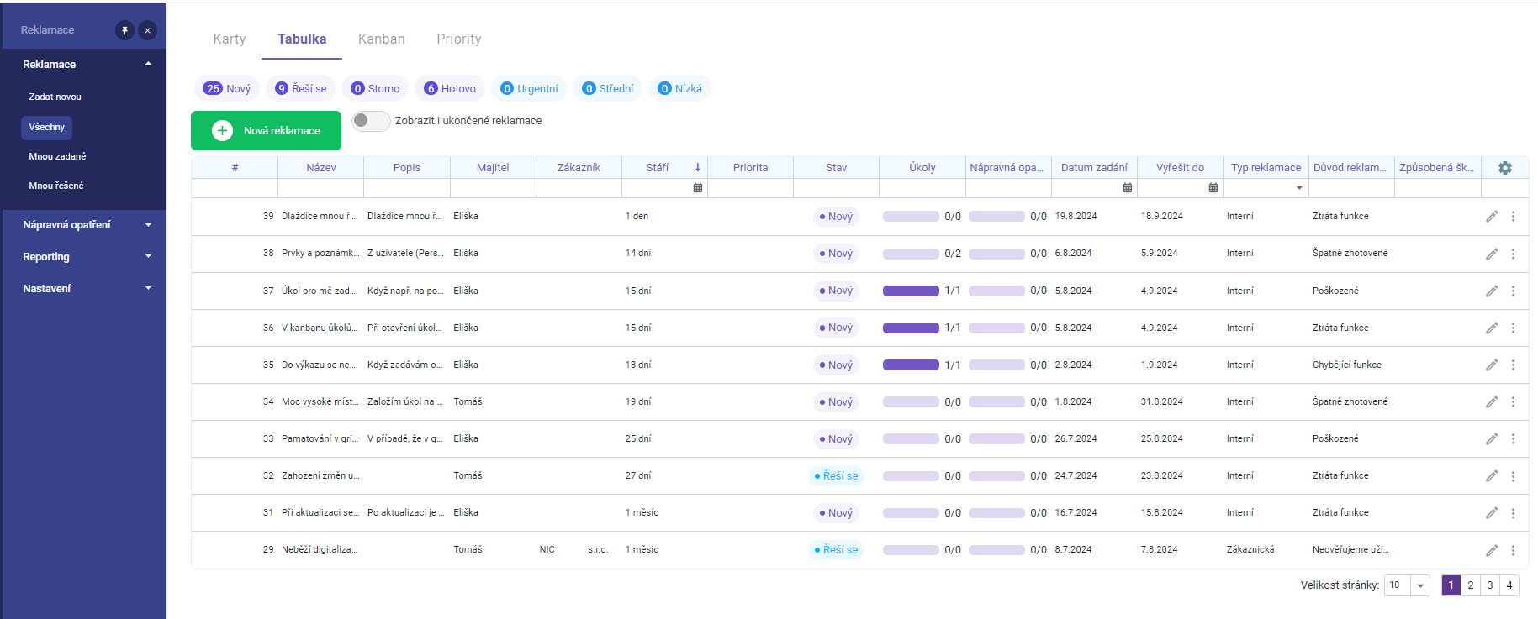Toggle the Nízká priority filter chip
Image resolution: width=1538 pixels, height=619 pixels.
679,88
